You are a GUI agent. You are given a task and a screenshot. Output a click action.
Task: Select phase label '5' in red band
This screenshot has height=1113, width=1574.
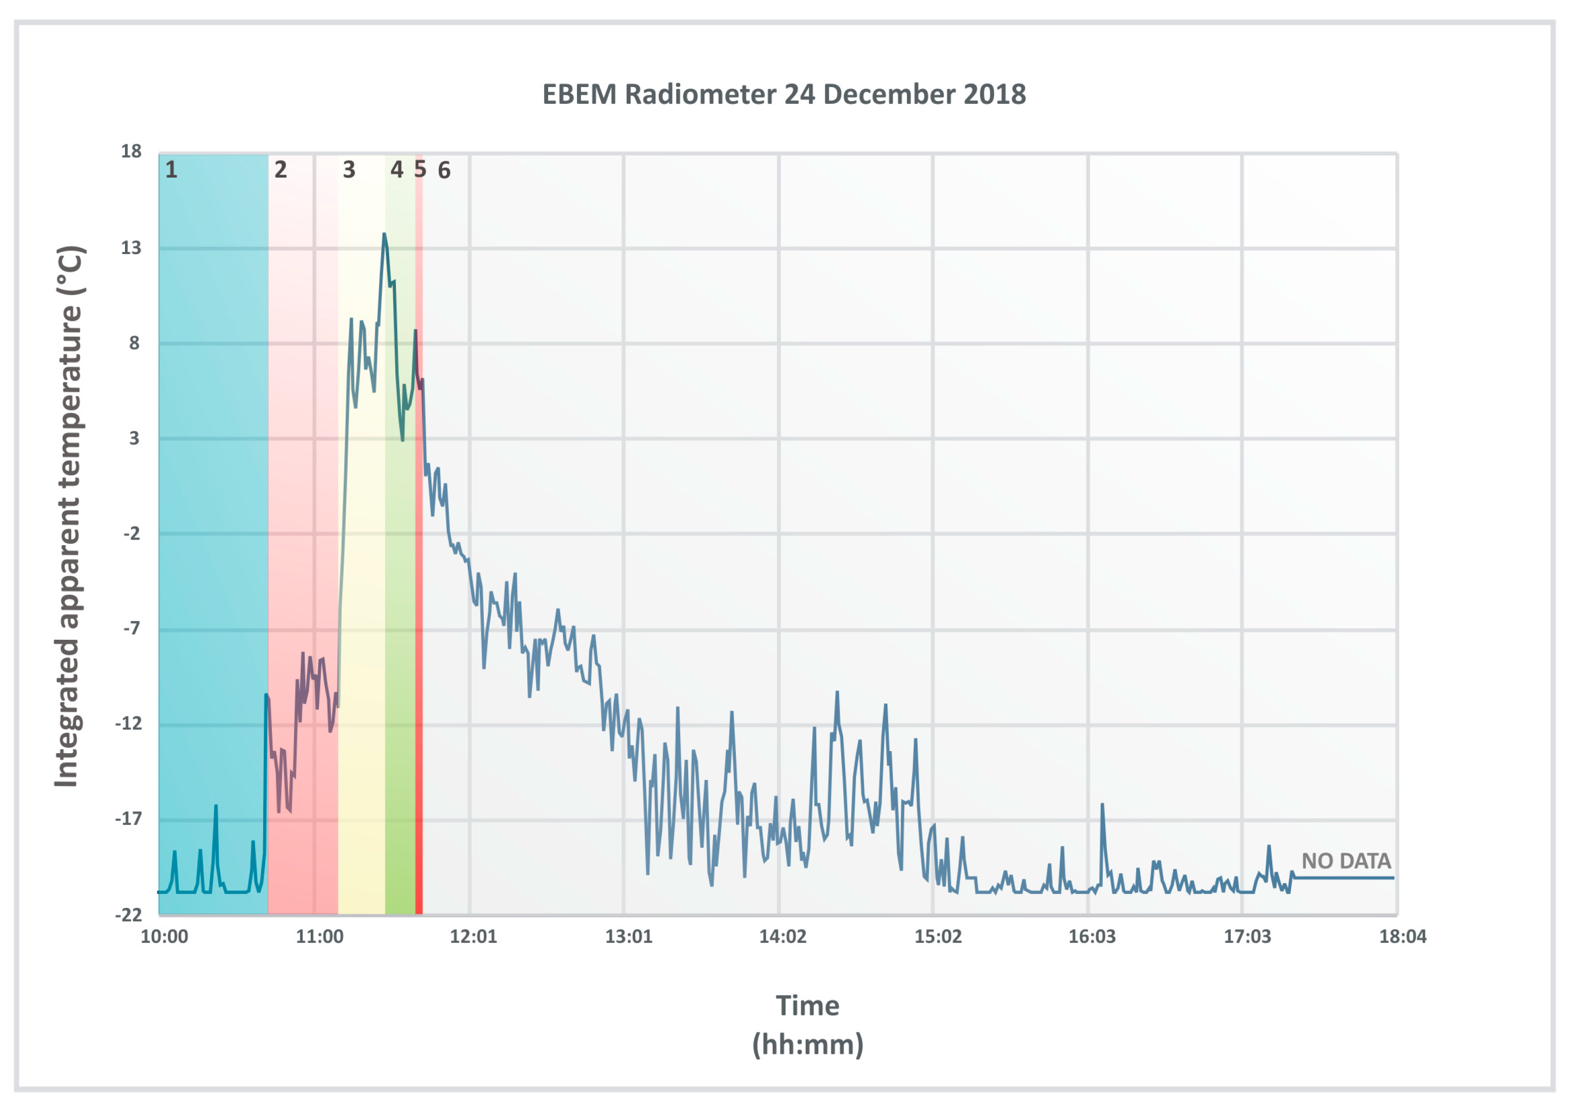pos(420,170)
